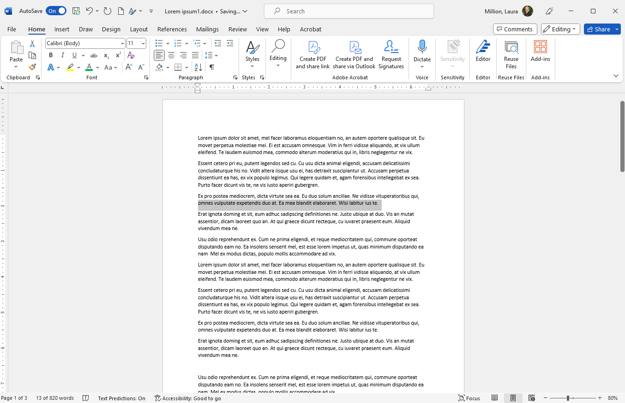Click the Share button
Screen dimensions: 625x403
[602, 29]
